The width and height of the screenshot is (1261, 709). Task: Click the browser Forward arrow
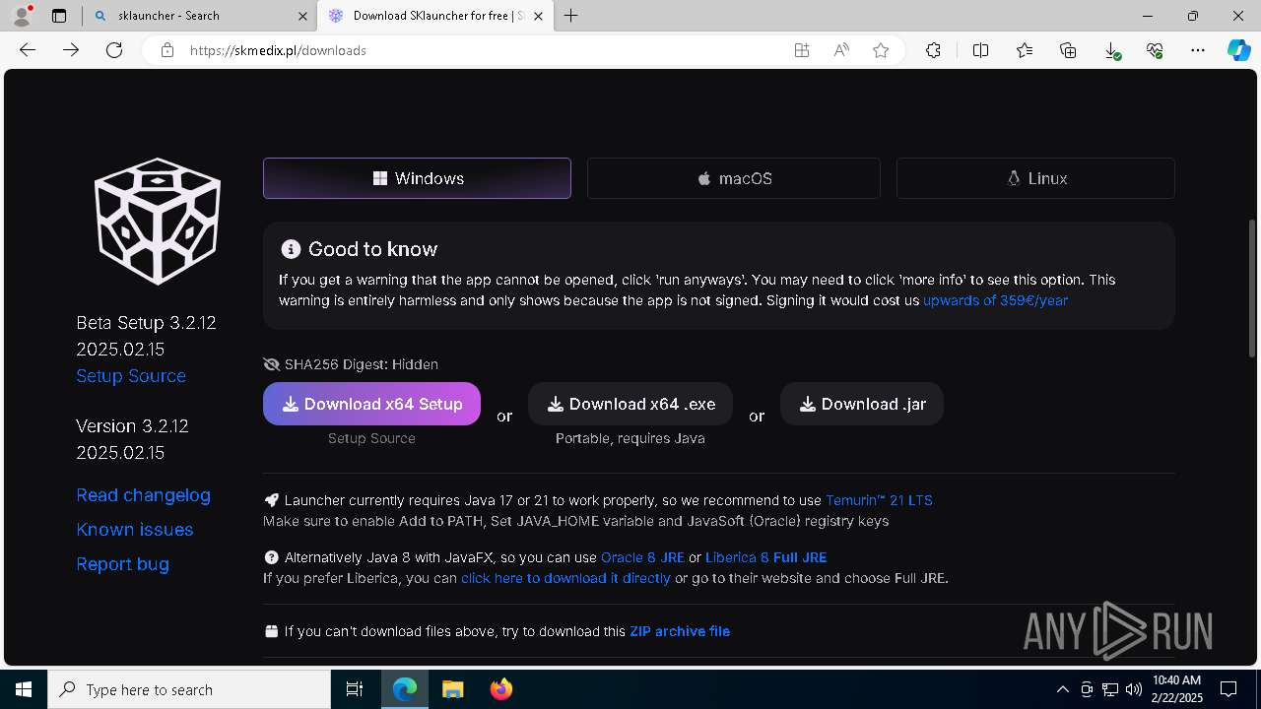pyautogui.click(x=71, y=50)
